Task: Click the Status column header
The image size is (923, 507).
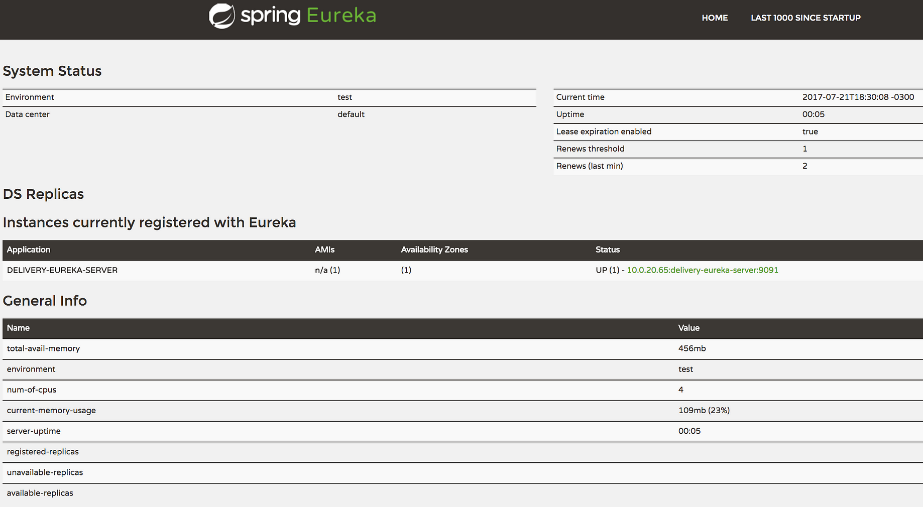Action: point(608,249)
